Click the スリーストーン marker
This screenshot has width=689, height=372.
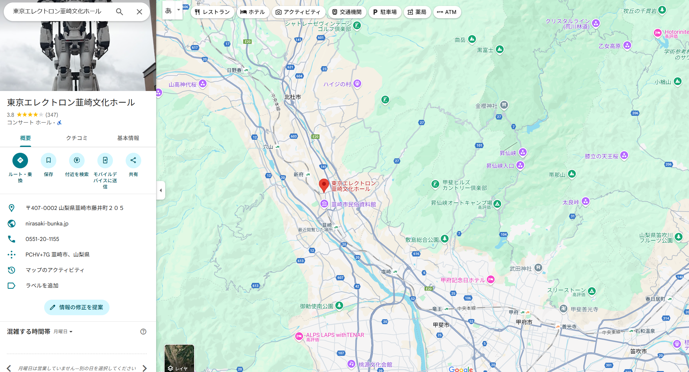[592, 291]
